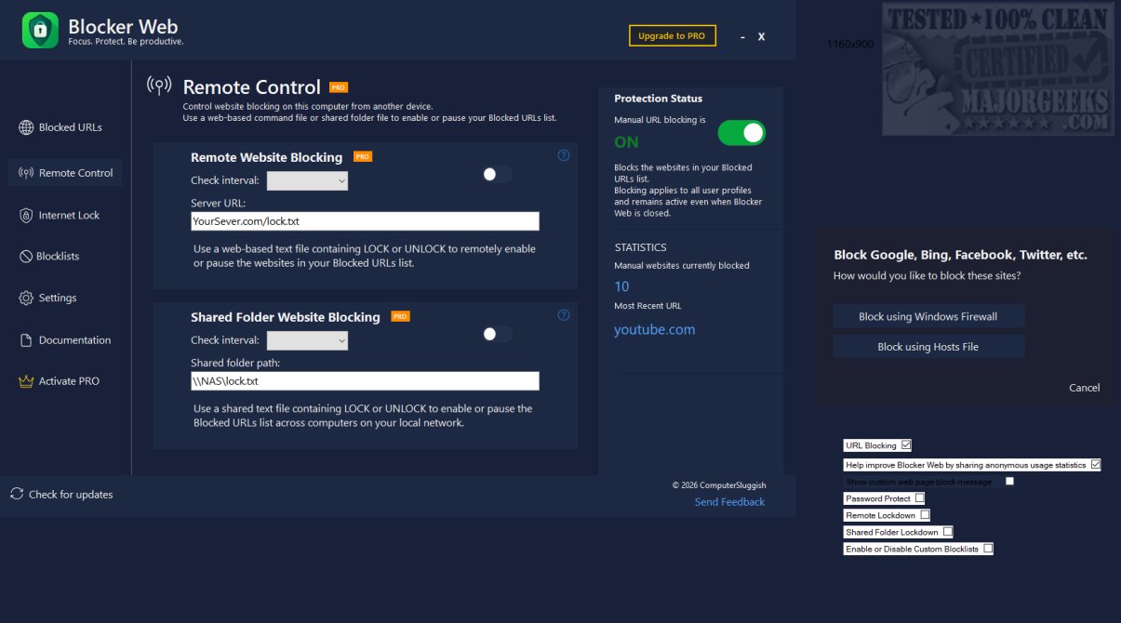Click the large broadcast icon in Remote Control heading
The image size is (1121, 623).
(160, 86)
